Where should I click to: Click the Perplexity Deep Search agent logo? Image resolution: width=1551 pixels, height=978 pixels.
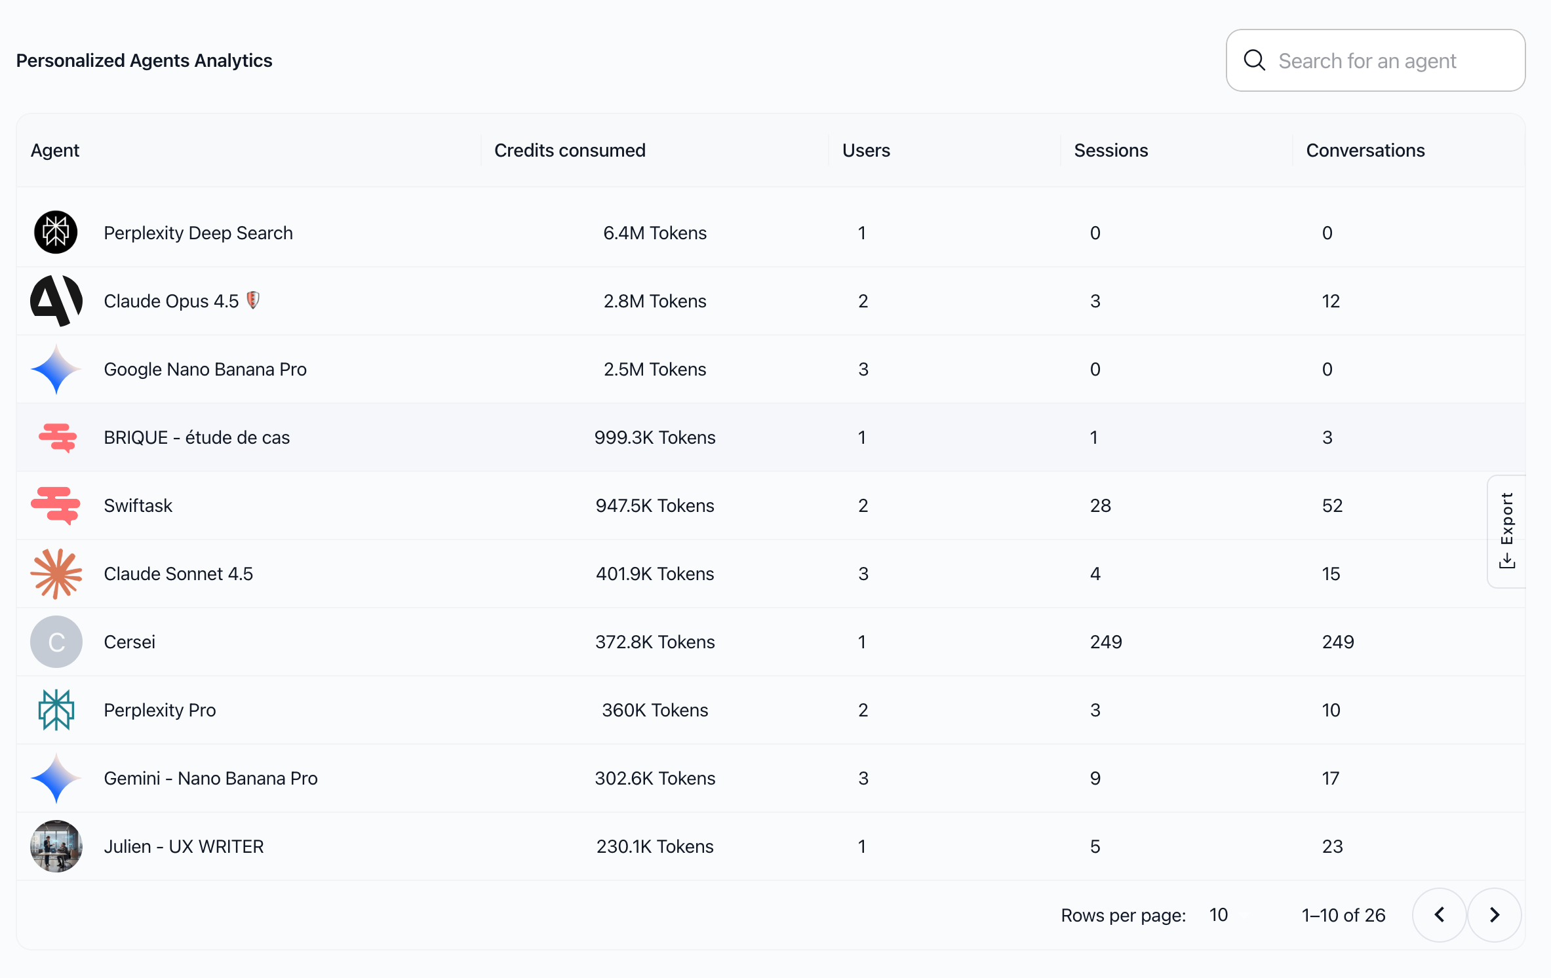point(56,233)
